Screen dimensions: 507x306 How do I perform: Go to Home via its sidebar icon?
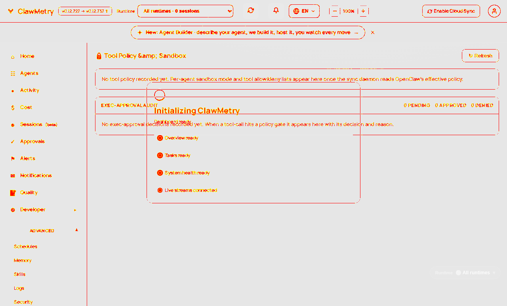(13, 57)
